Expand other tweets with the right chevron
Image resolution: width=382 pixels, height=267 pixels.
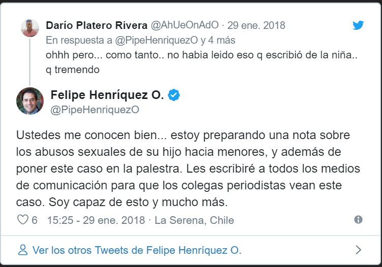(x=358, y=250)
